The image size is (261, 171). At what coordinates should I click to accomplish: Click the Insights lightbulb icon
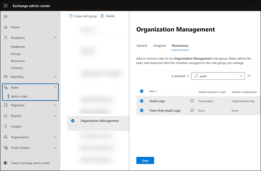(6, 126)
